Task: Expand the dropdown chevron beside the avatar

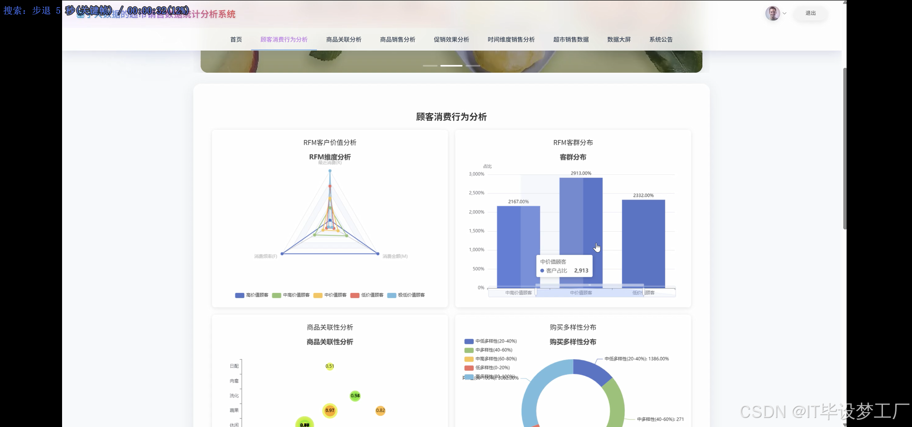Action: pos(785,13)
